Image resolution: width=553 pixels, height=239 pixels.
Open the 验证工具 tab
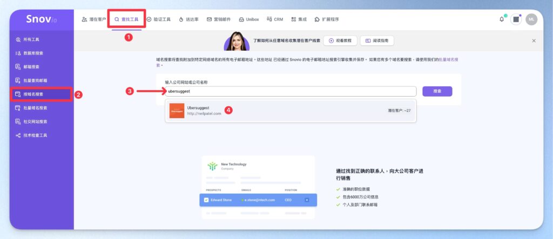159,19
